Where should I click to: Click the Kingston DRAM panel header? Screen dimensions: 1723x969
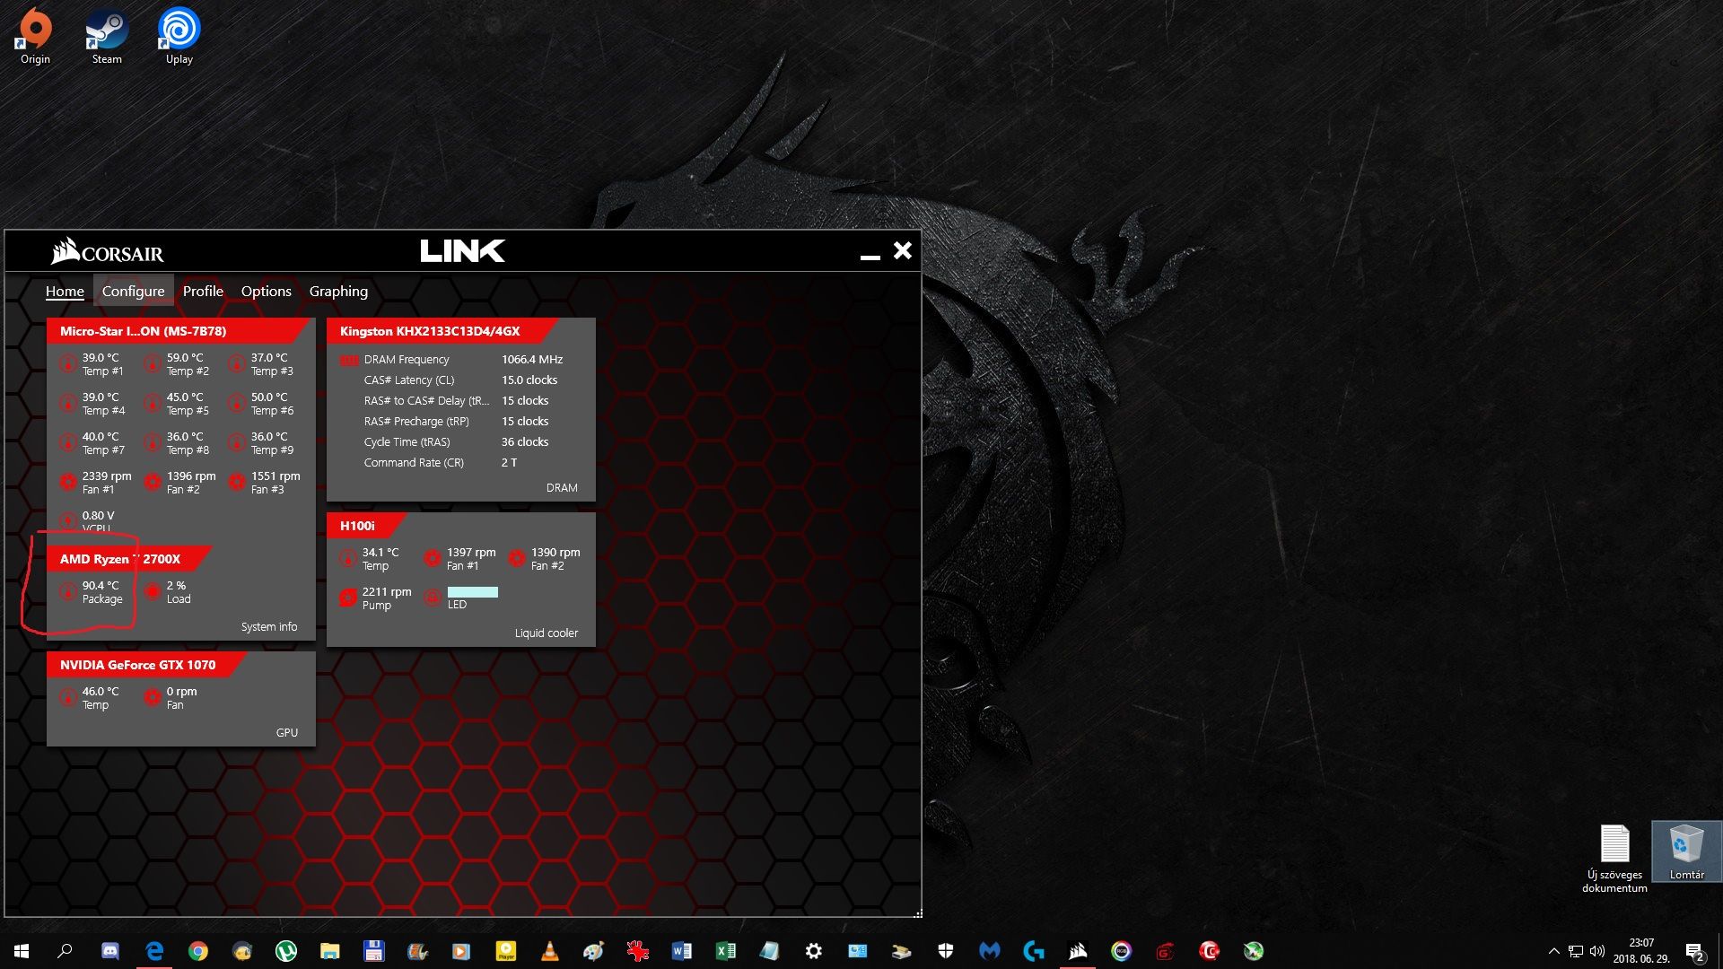coord(430,331)
